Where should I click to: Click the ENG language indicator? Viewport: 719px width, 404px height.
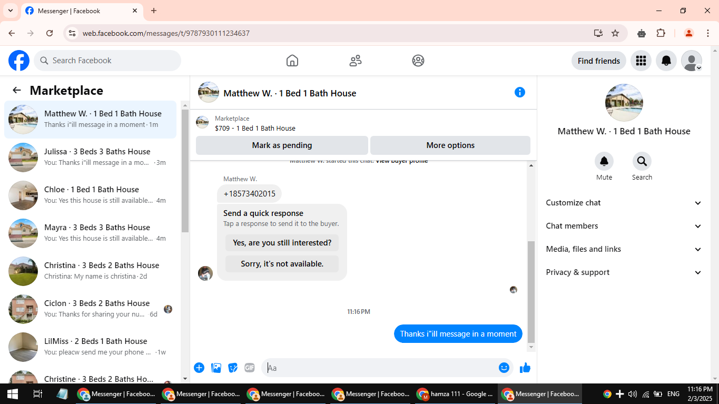coord(673,394)
